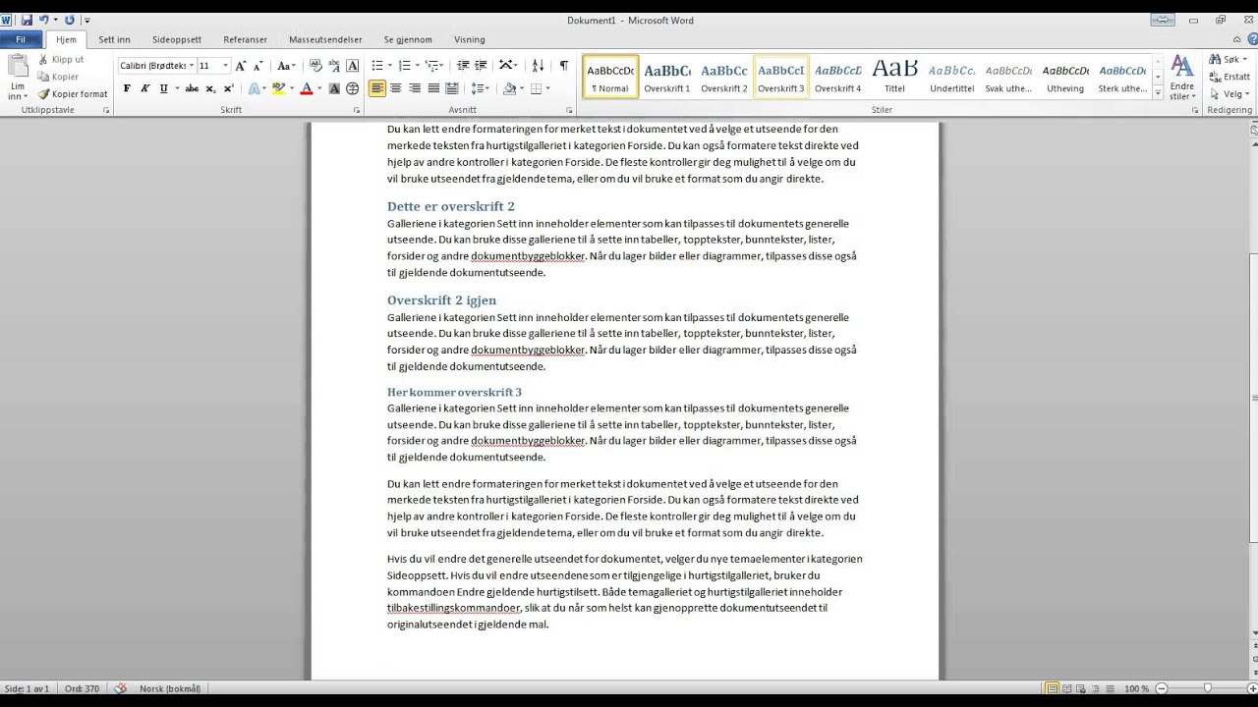Switch to Visning tab

pos(470,39)
